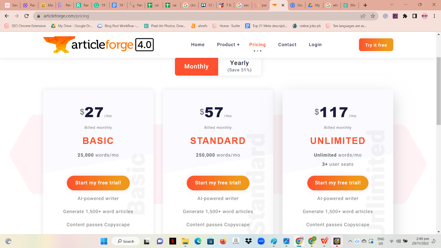Open Task View on the taskbar

pyautogui.click(x=147, y=241)
